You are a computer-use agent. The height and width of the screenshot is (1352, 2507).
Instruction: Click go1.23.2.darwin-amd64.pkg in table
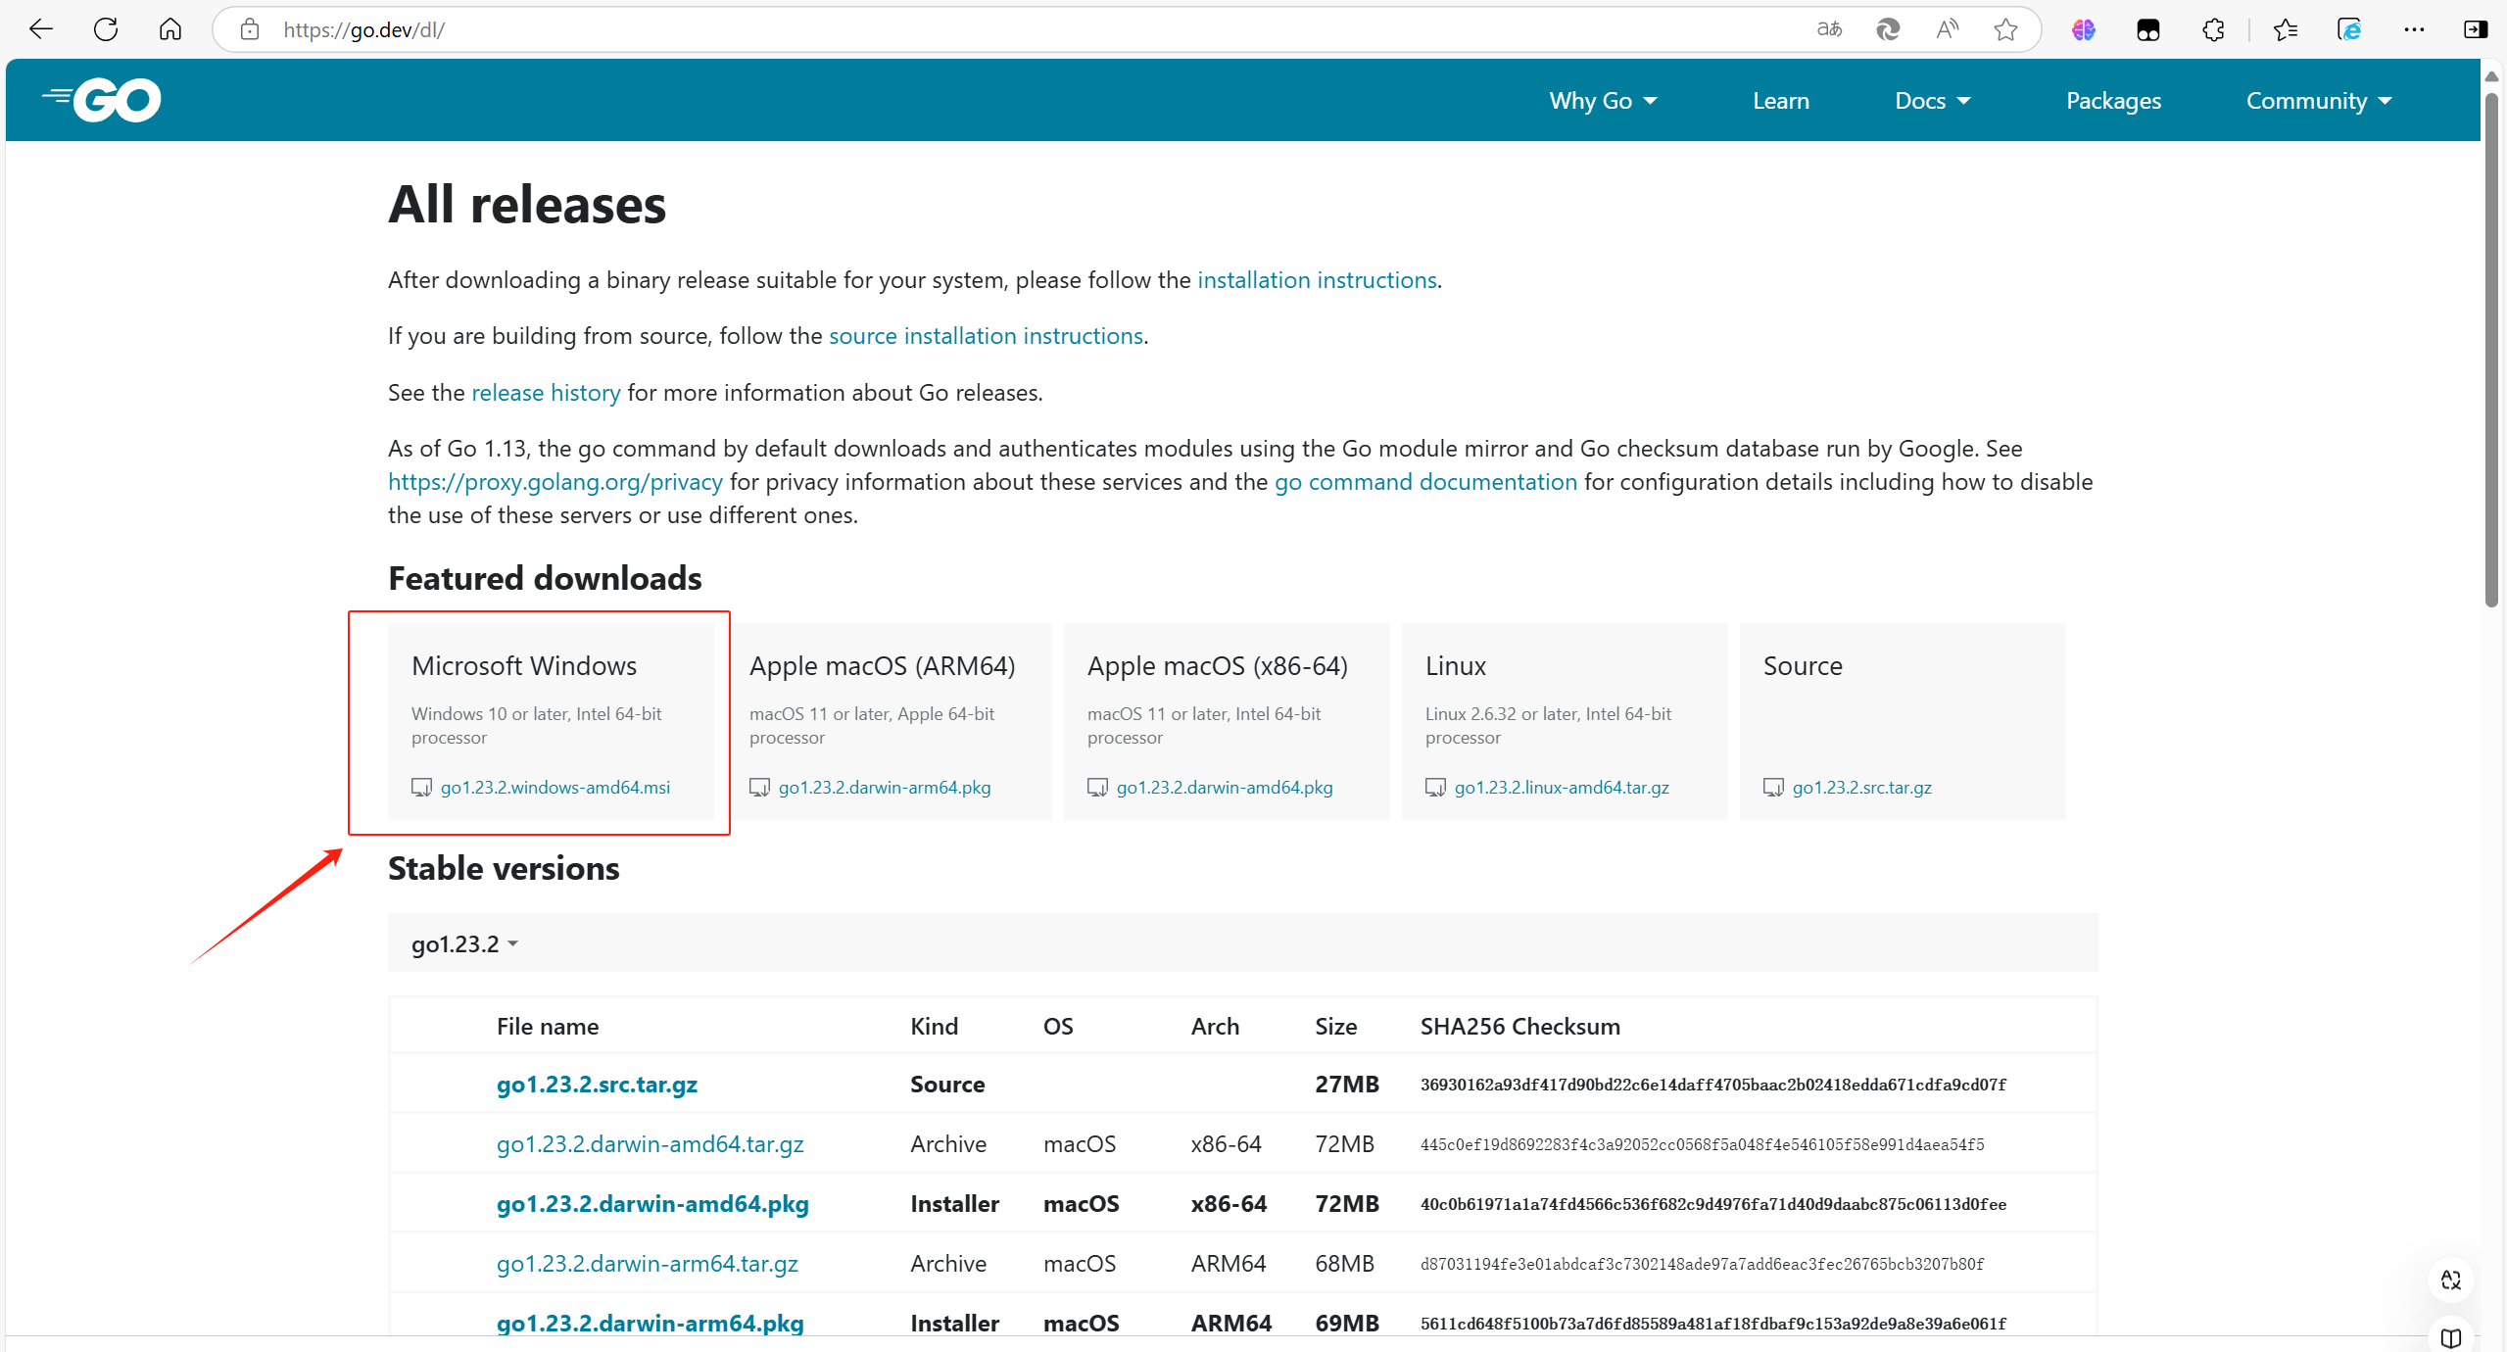click(x=652, y=1204)
